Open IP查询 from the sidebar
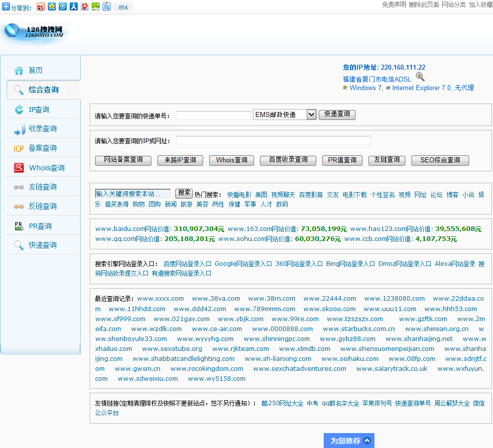493x448 pixels. pos(39,110)
